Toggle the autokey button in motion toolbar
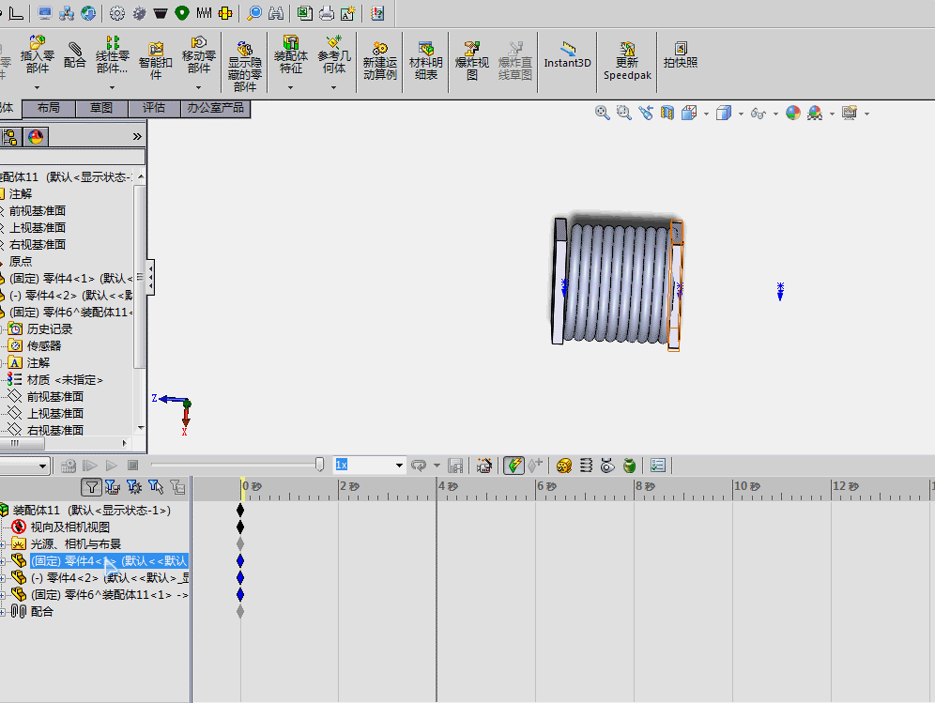 tap(513, 466)
